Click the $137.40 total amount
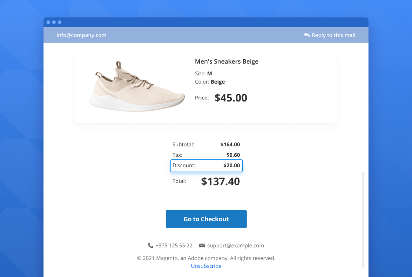The image size is (412, 277). 220,182
